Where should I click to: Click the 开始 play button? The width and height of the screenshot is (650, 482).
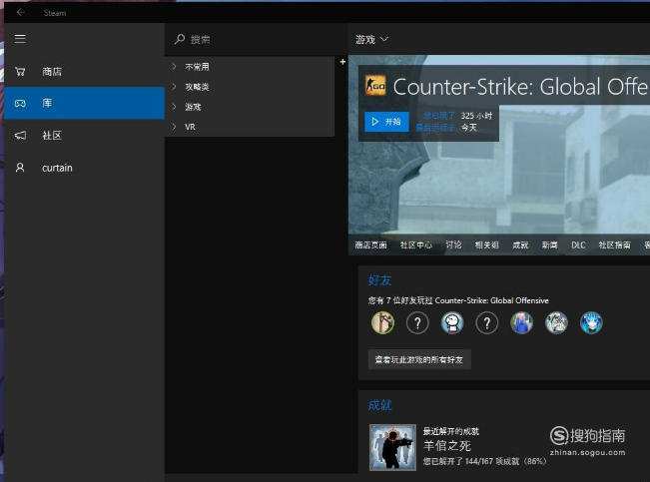coord(386,122)
